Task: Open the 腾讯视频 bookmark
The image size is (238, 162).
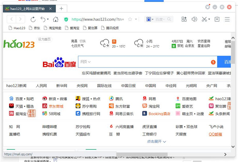Action: [x=110, y=28]
